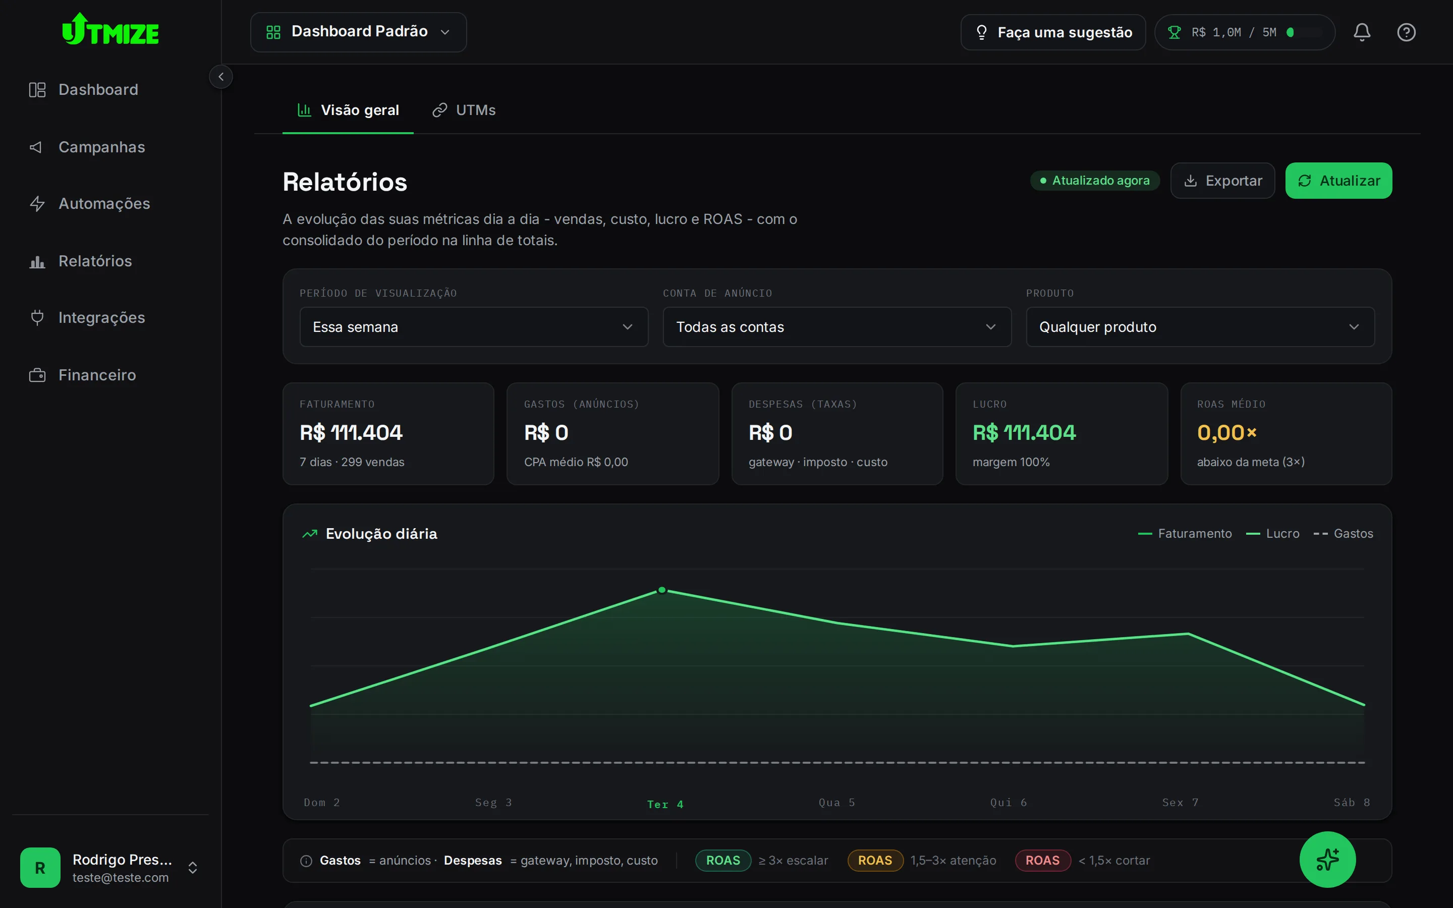Open the Qualquer produto dropdown

pyautogui.click(x=1200, y=327)
